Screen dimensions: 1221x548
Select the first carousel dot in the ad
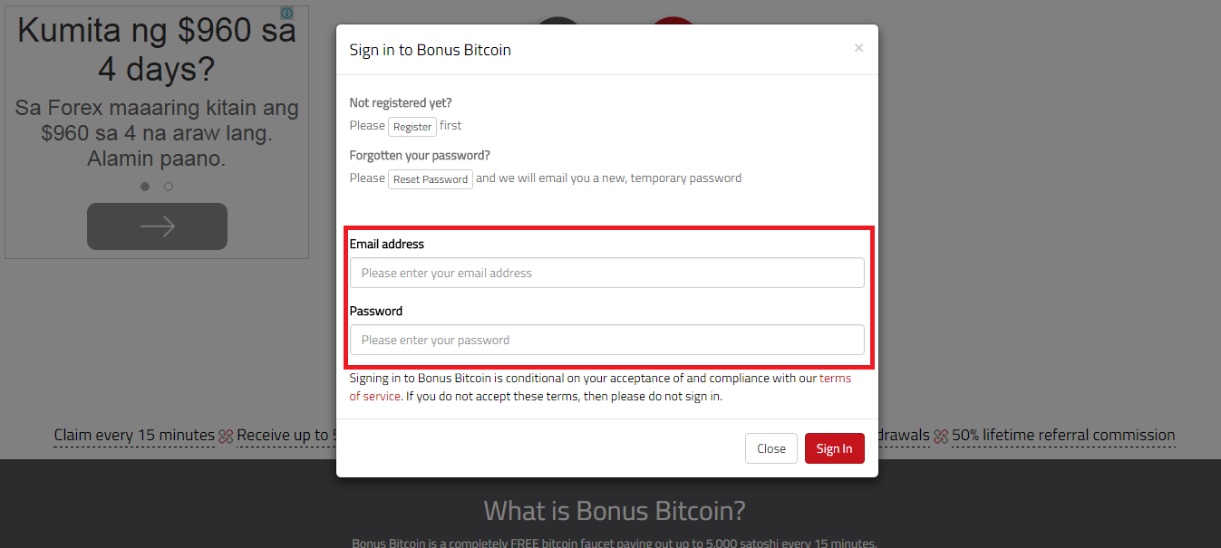coord(145,187)
